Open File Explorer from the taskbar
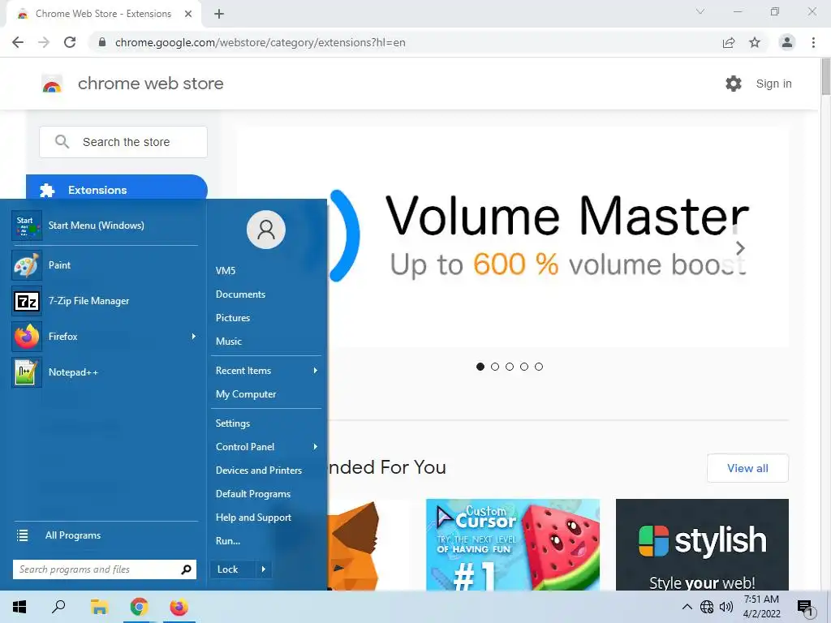This screenshot has width=831, height=623. coord(99,607)
